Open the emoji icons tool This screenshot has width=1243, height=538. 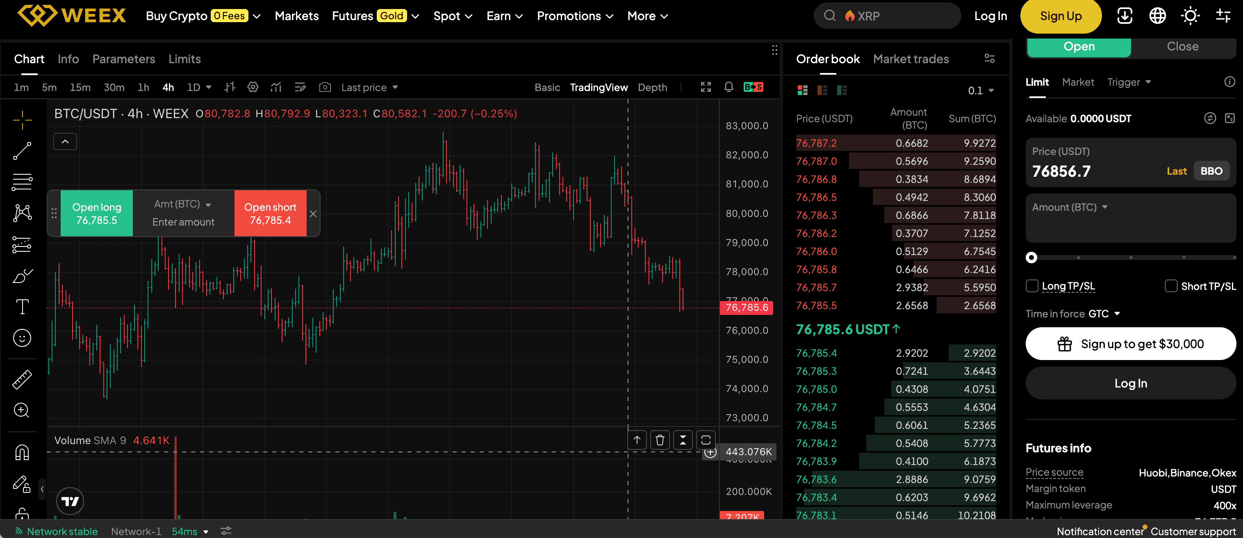coord(22,338)
